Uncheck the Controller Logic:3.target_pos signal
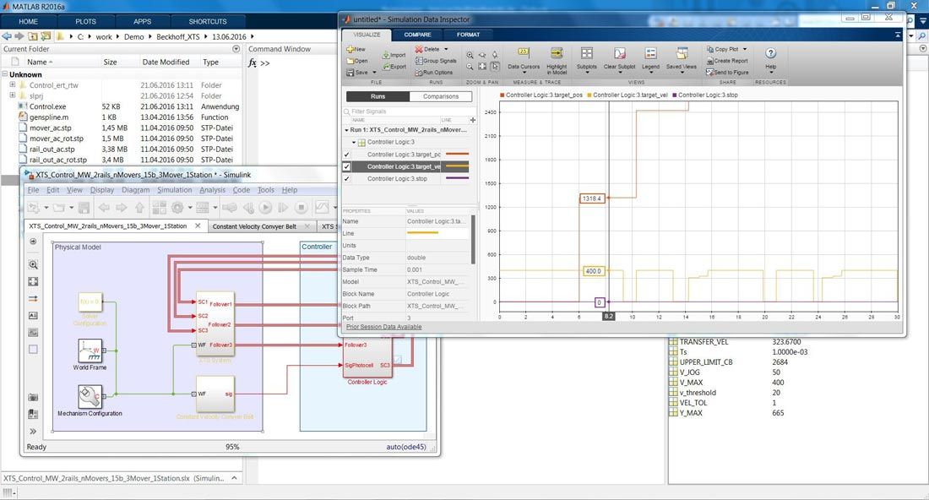929x500 pixels. pyautogui.click(x=345, y=155)
